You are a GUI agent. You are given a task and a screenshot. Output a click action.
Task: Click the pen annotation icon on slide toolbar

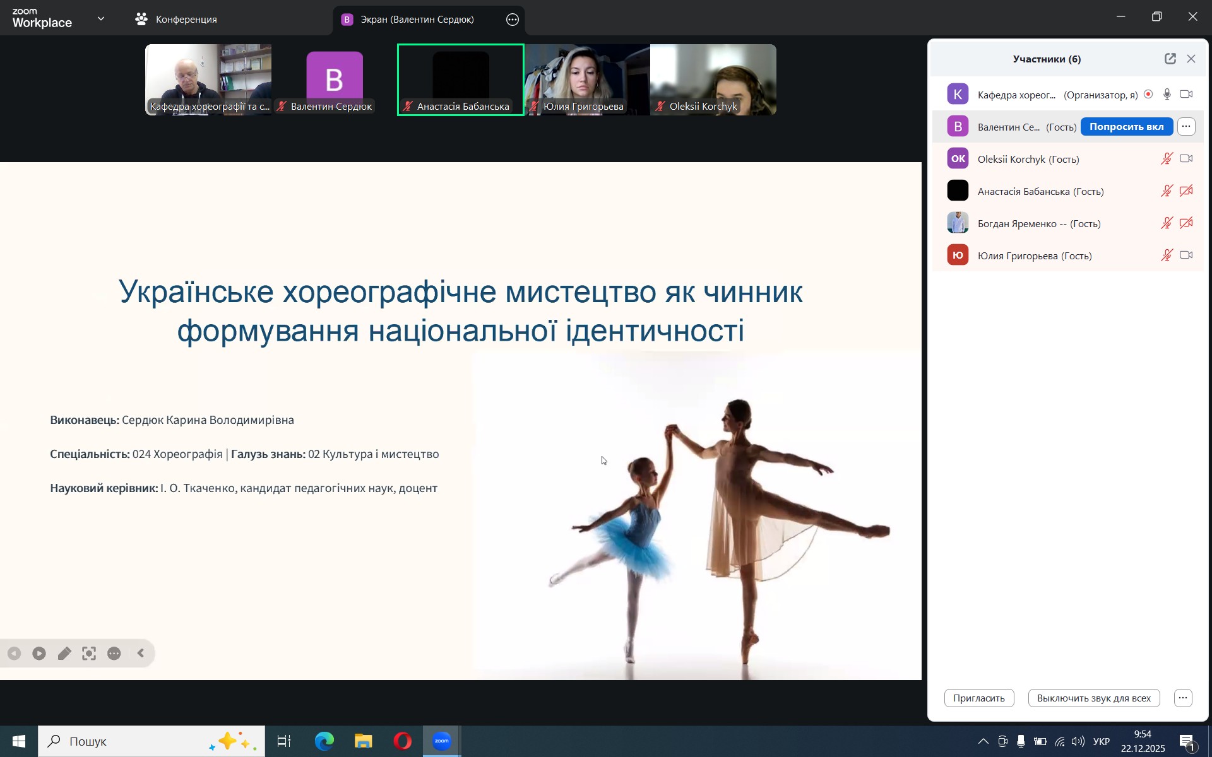(64, 654)
